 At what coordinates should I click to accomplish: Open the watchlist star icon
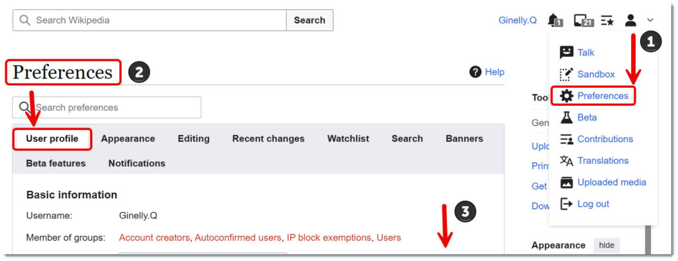[607, 20]
